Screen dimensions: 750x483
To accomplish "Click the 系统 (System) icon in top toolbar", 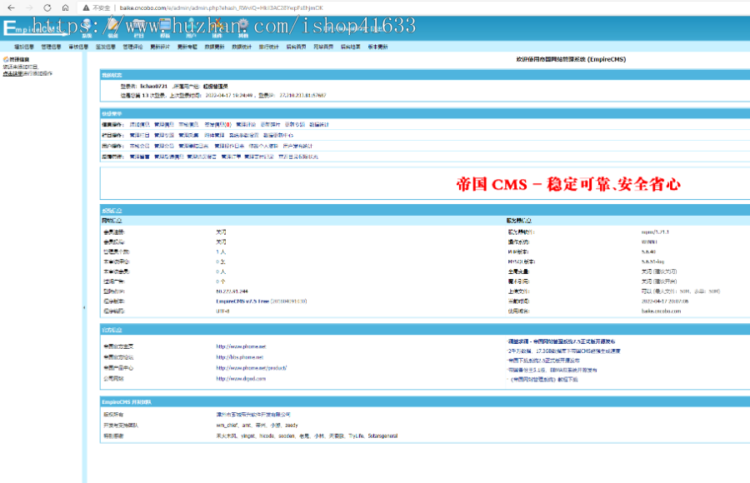I will pyautogui.click(x=87, y=32).
